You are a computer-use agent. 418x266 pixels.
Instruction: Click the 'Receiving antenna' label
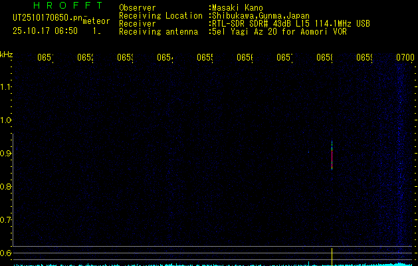pyautogui.click(x=158, y=32)
